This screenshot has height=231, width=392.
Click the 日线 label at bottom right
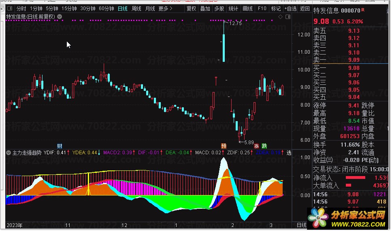coord(302,225)
